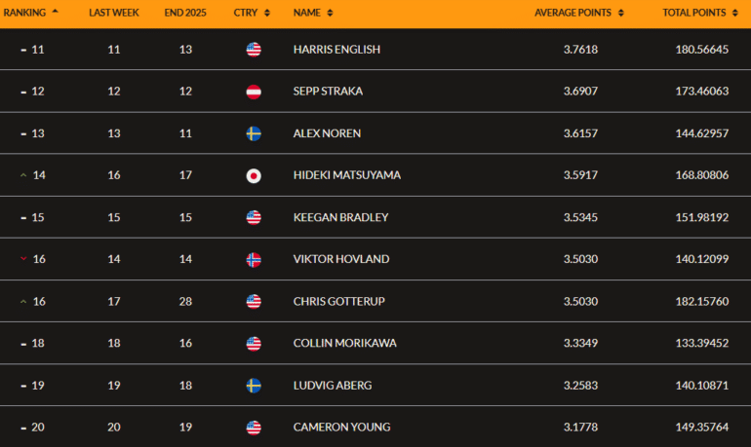Click the Austria flag beside Sepp Straka

pyautogui.click(x=254, y=92)
